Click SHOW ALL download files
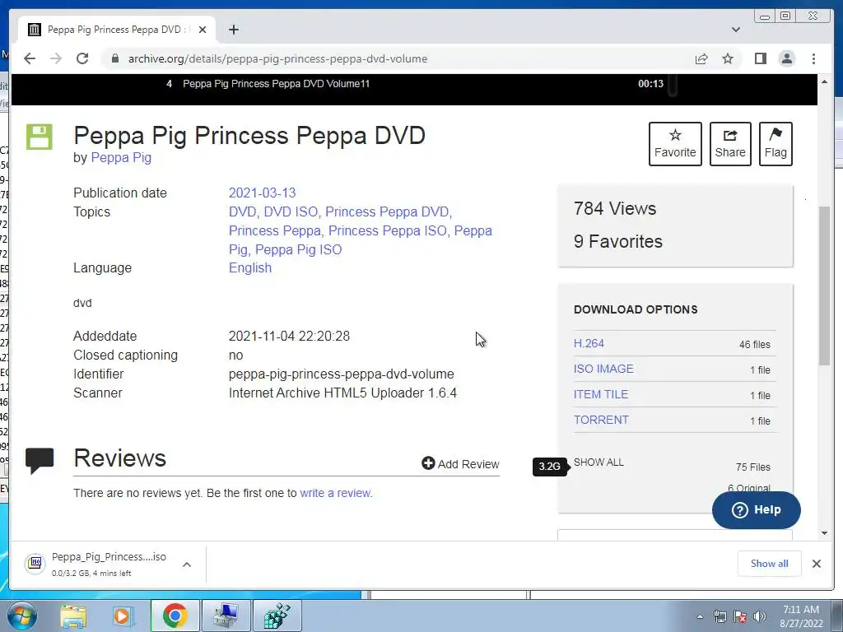843x632 pixels. (x=598, y=462)
